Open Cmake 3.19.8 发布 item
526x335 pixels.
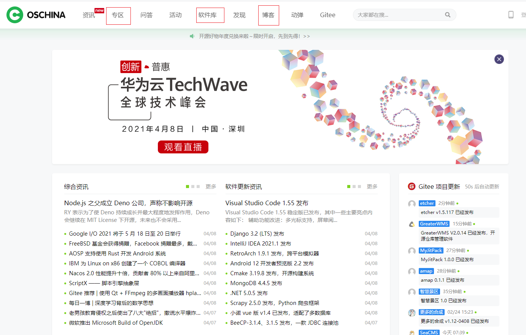click(272, 273)
